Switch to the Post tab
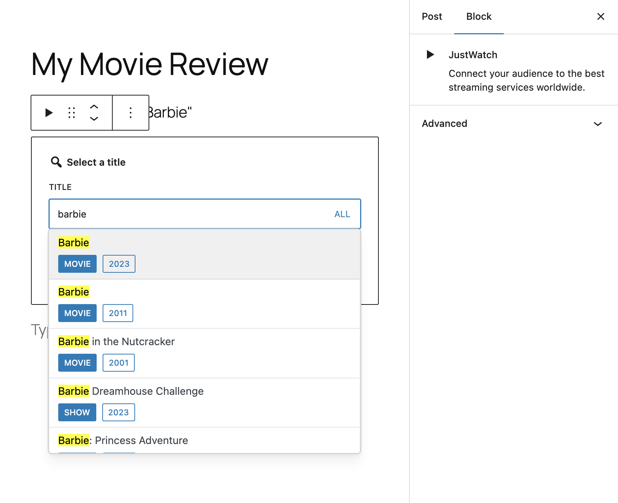This screenshot has width=618, height=503. [431, 16]
